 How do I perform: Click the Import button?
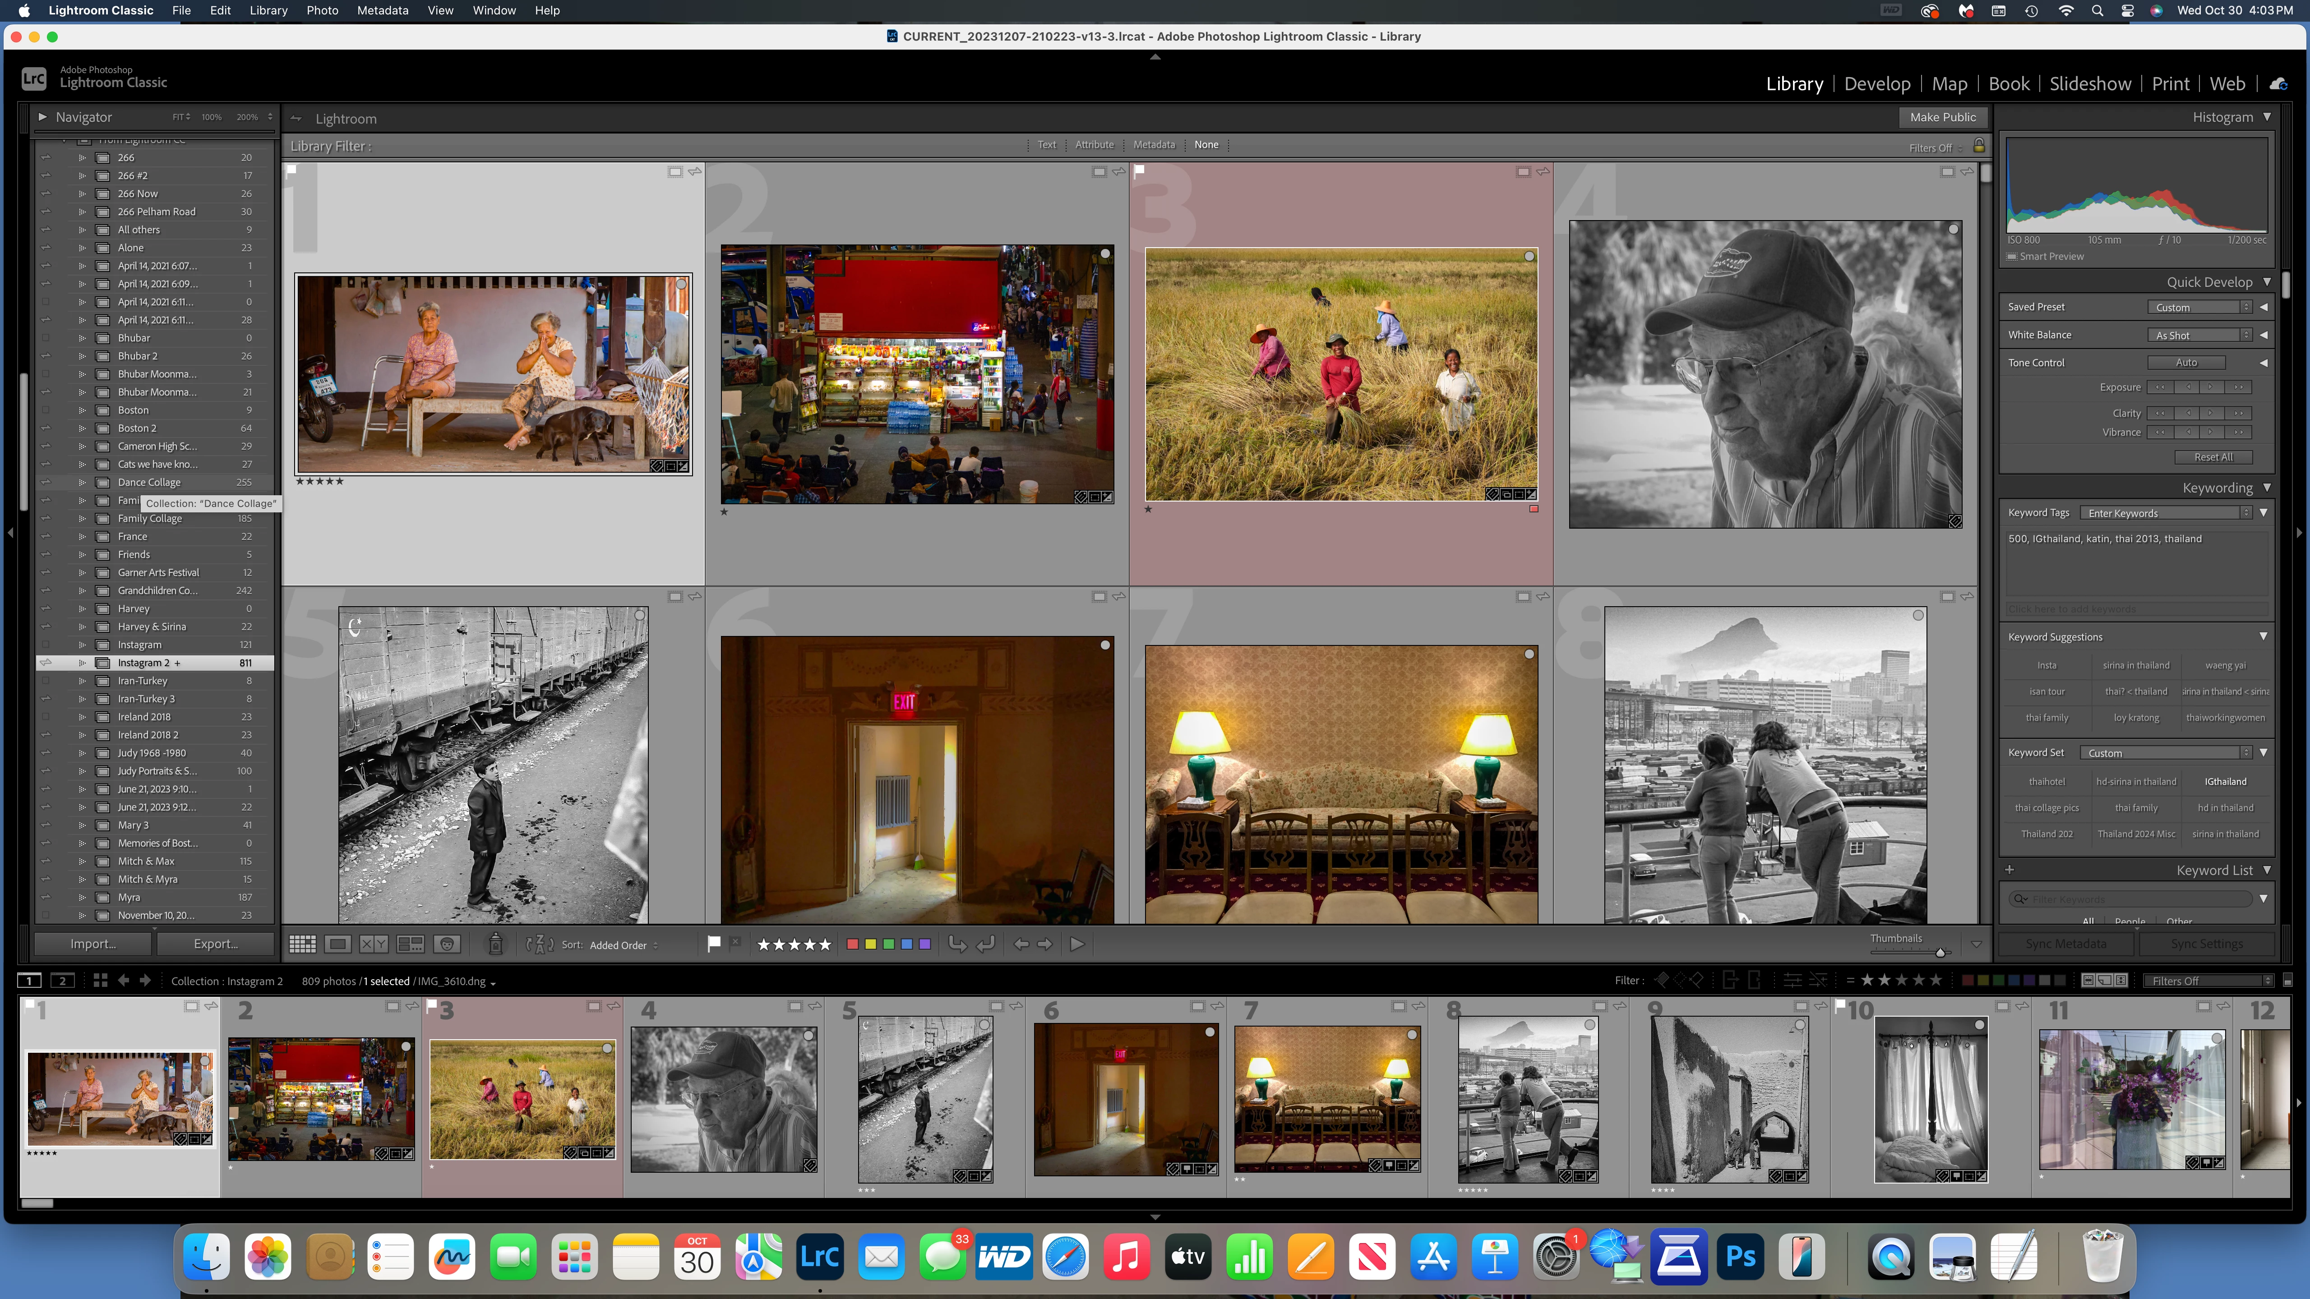[93, 944]
